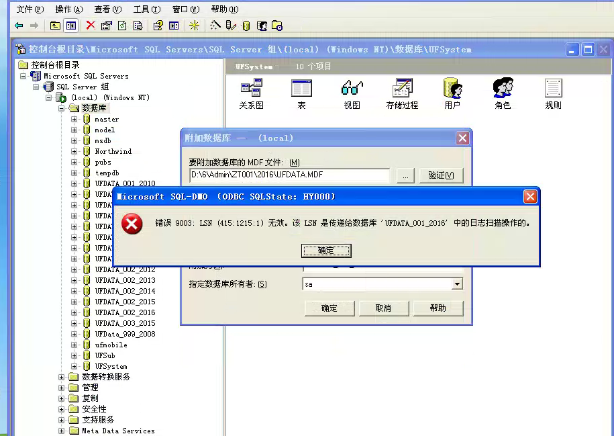Select UFDATA_002_2014 in the tree
This screenshot has width=614, height=436.
[125, 291]
